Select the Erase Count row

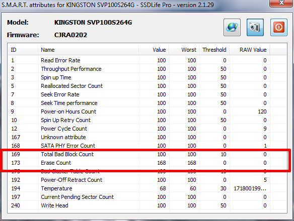click(147, 163)
